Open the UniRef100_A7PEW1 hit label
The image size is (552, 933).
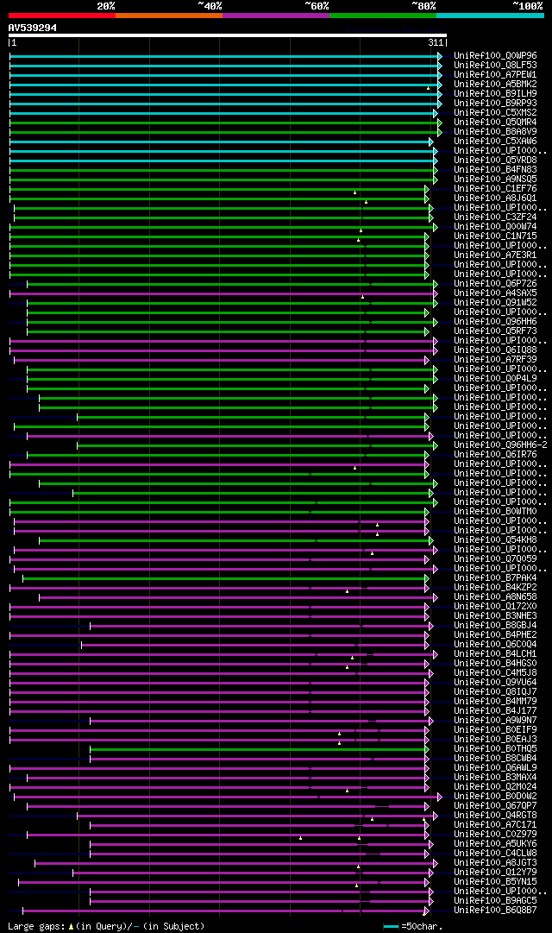tap(495, 75)
